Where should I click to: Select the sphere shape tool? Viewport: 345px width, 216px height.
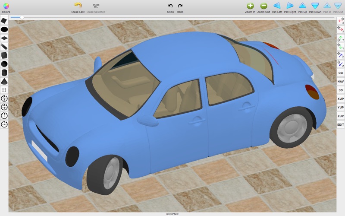point(4,64)
